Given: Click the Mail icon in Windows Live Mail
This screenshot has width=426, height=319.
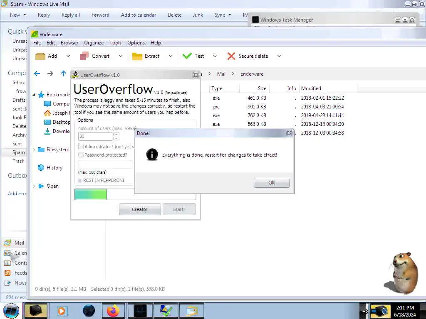Looking at the screenshot, I should [7, 243].
